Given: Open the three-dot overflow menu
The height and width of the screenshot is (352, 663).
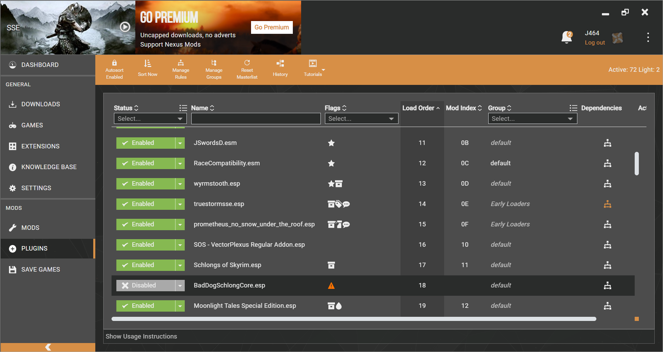Looking at the screenshot, I should (648, 37).
